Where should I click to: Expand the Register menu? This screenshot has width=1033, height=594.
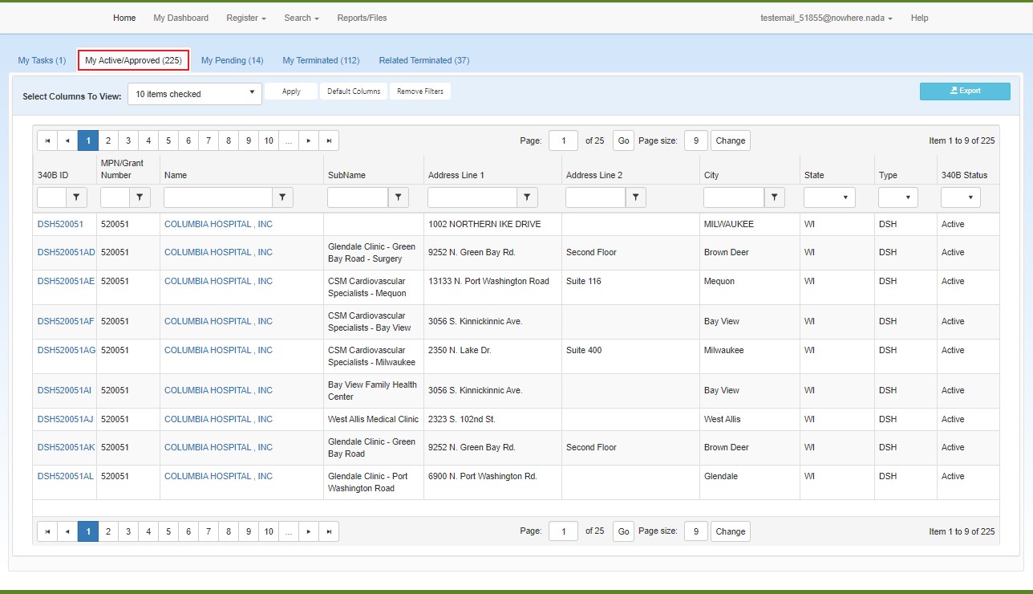click(x=246, y=18)
